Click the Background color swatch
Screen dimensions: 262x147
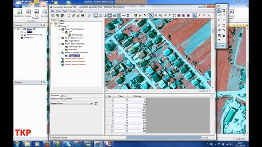[x=22, y=38]
